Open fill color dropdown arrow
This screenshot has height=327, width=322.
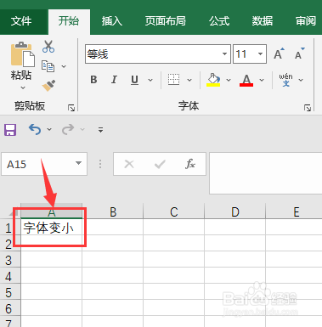pos(229,80)
